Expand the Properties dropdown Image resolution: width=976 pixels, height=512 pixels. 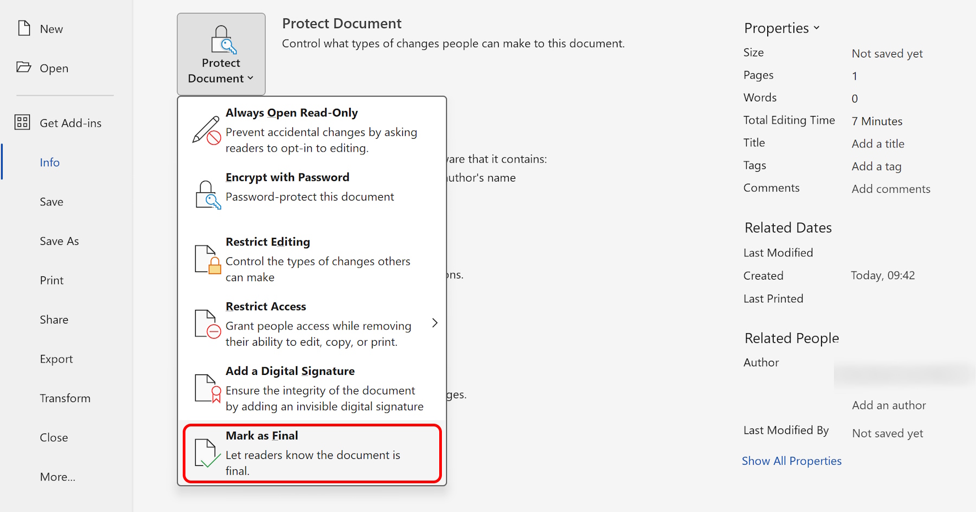[816, 28]
